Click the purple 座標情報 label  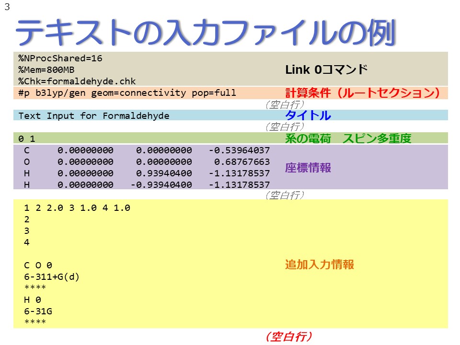pyautogui.click(x=308, y=168)
